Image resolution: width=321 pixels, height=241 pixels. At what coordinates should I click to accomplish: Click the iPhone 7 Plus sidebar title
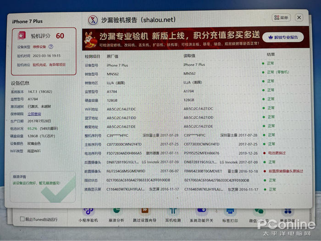click(x=27, y=21)
